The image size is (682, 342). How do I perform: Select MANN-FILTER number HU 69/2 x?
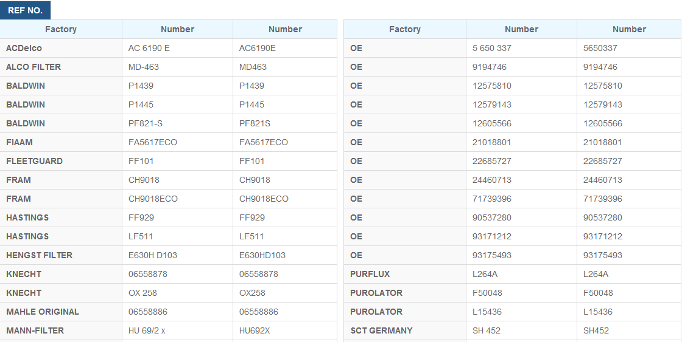[x=147, y=330]
